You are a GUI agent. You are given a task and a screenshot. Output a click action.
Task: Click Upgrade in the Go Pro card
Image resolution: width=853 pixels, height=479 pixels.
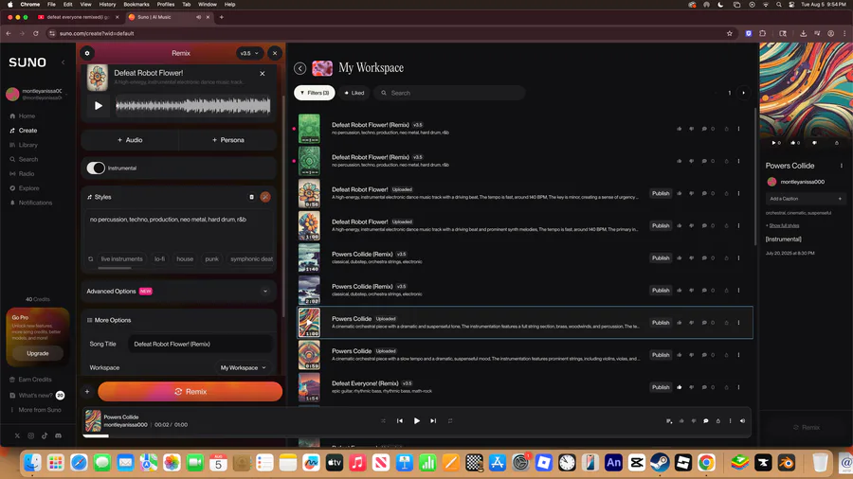38,353
